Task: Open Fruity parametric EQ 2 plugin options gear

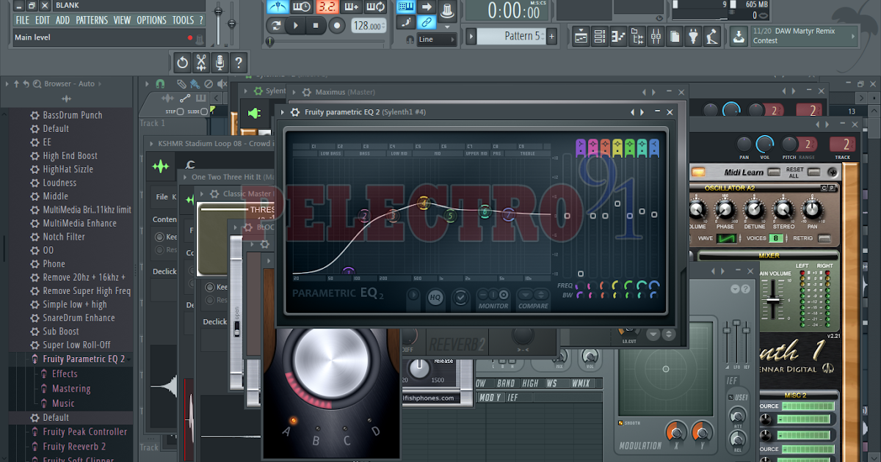Action: tap(294, 112)
